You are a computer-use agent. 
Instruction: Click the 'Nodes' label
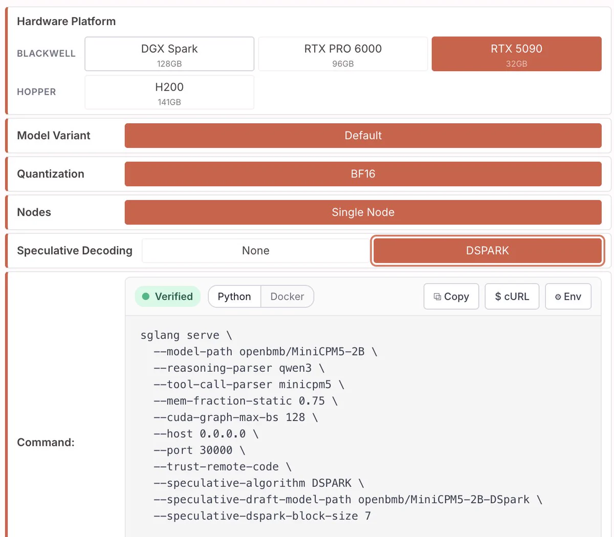point(34,212)
